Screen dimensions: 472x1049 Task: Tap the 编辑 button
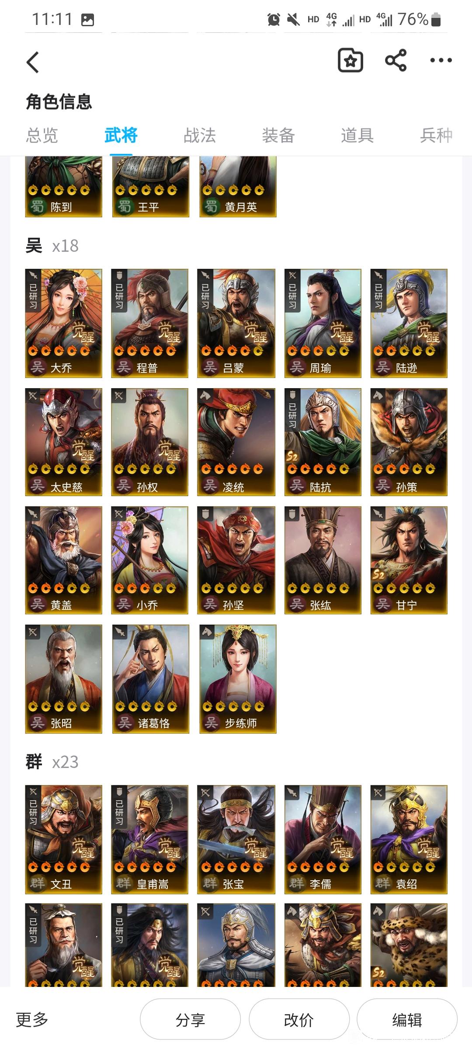pos(407,1020)
